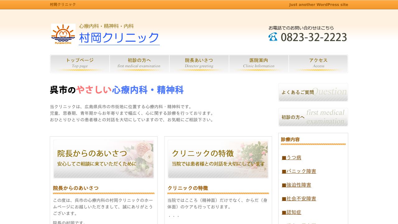Click the blue telephone icon
This screenshot has width=398, height=224.
pyautogui.click(x=273, y=37)
